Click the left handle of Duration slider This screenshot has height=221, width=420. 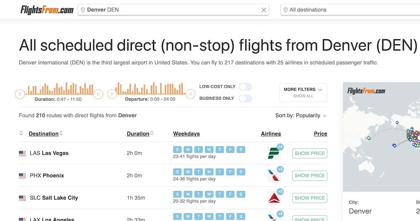click(20, 94)
